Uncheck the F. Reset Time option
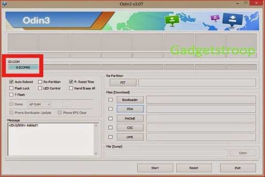The width and height of the screenshot is (265, 177). 71,82
